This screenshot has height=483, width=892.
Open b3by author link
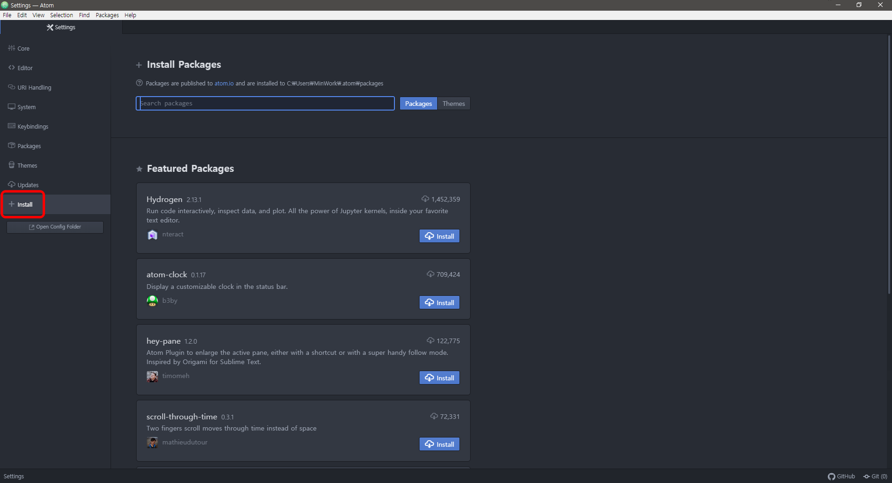pos(170,300)
